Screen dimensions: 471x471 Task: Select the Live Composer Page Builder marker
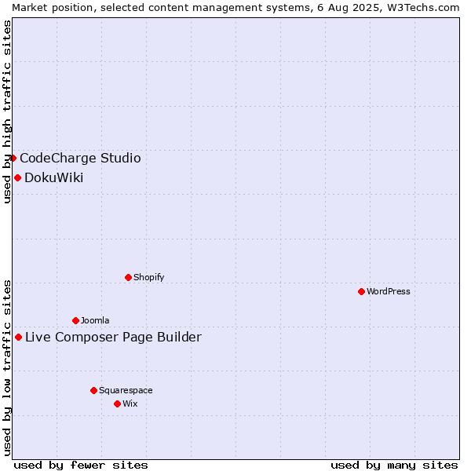click(18, 338)
